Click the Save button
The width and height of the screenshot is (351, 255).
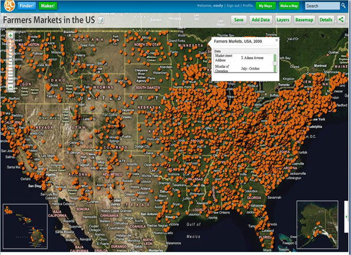pos(239,19)
